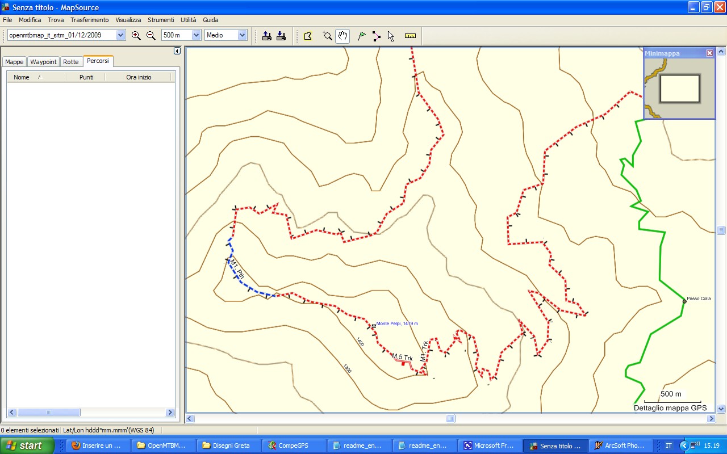Switch to the Microsoft Fr... taskbar item

pyautogui.click(x=491, y=445)
